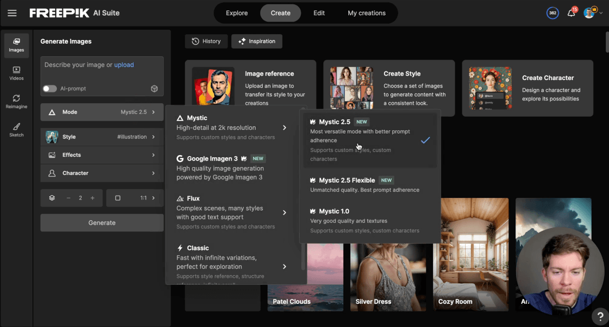The image size is (609, 327).
Task: Open the hamburger menu at top left
Action: tap(12, 13)
